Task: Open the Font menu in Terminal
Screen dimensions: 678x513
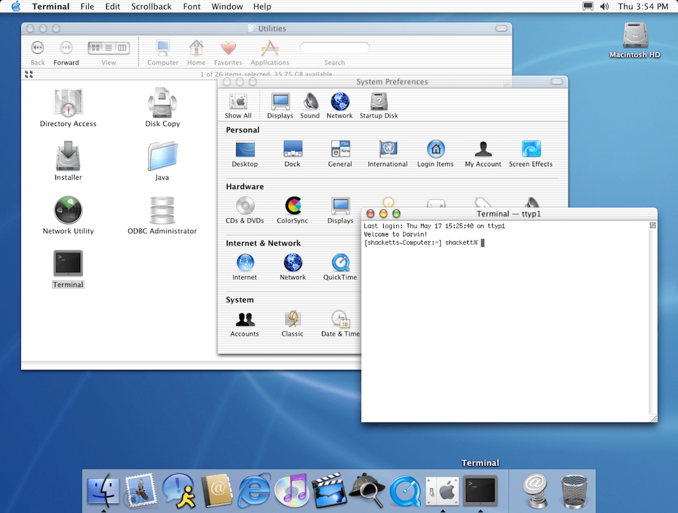Action: [192, 6]
